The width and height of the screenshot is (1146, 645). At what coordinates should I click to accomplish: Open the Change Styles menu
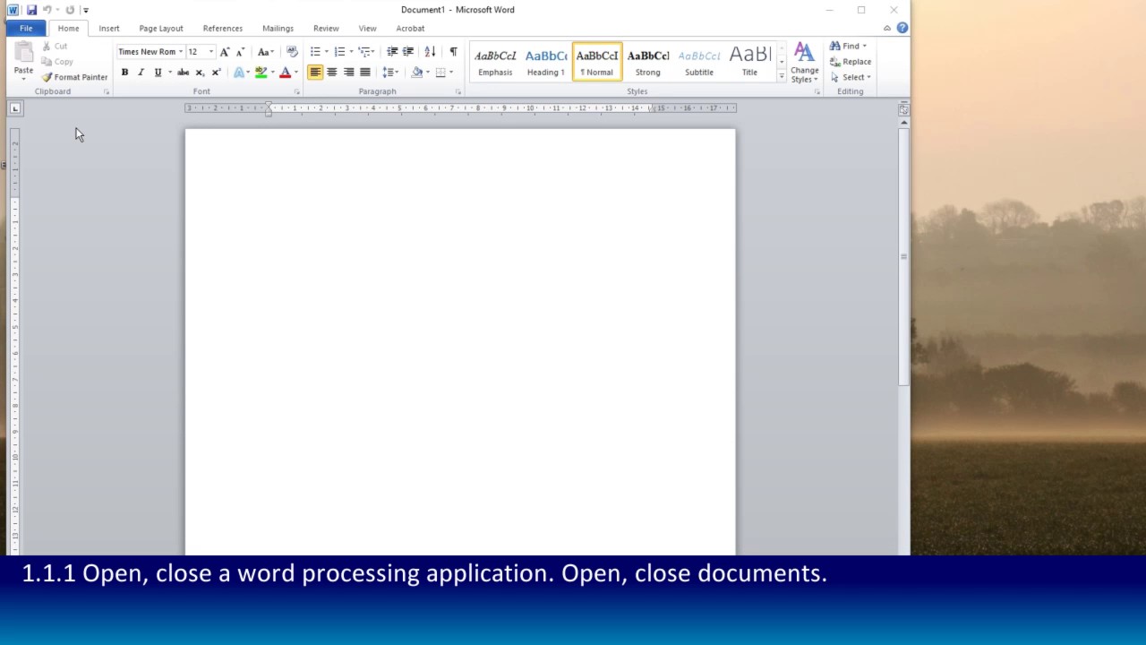[x=804, y=63]
